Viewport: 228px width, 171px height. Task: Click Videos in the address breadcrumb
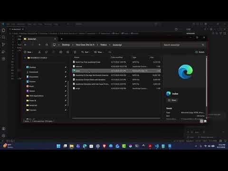point(104,45)
